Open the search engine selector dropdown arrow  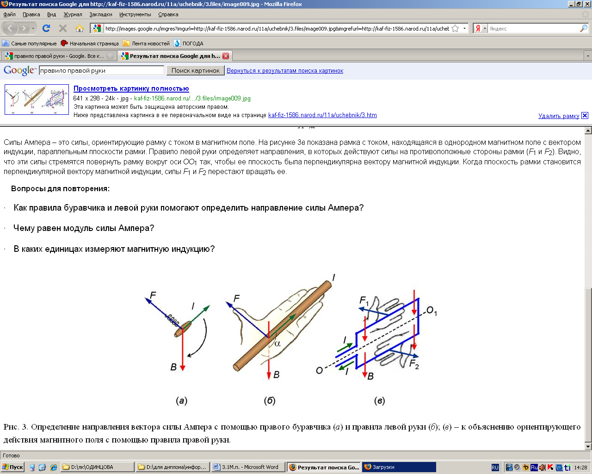pyautogui.click(x=485, y=28)
